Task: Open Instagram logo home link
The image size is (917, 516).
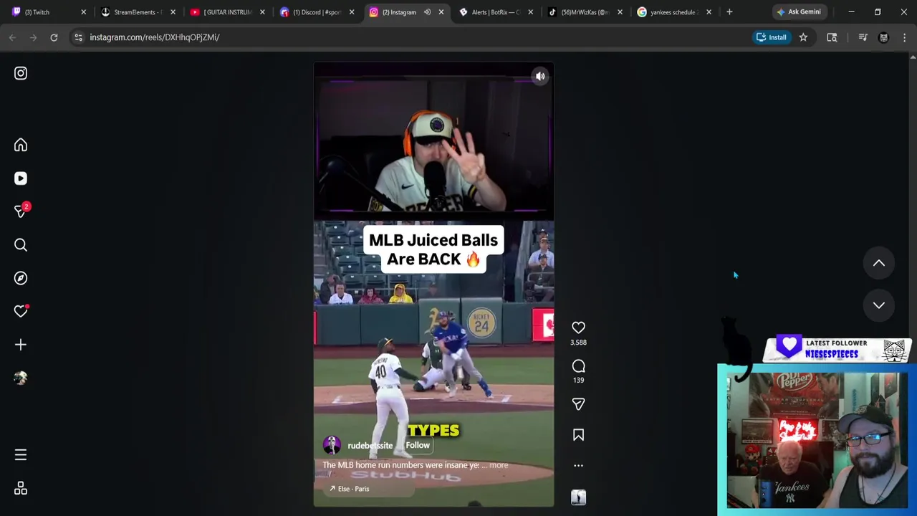Action: click(x=21, y=73)
